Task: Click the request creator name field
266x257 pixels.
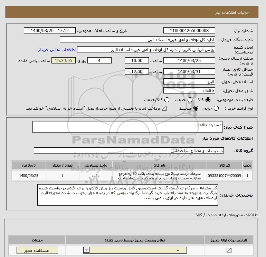Action: 146,50
